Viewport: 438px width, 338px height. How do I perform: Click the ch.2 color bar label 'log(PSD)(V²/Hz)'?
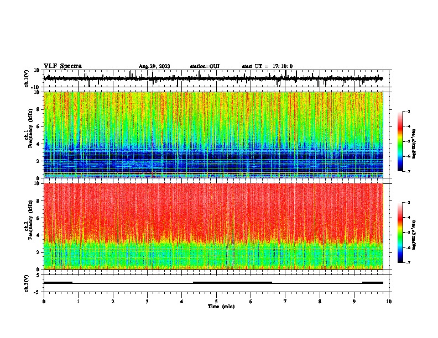tap(414, 235)
